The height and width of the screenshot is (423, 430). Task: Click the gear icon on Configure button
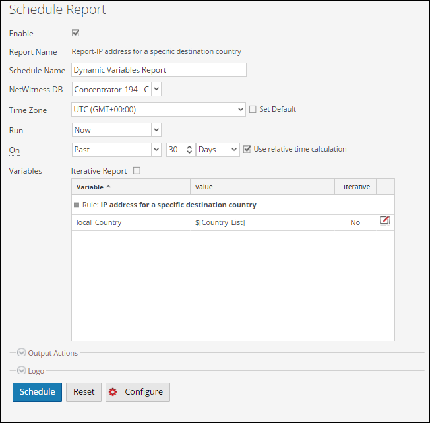click(x=113, y=392)
